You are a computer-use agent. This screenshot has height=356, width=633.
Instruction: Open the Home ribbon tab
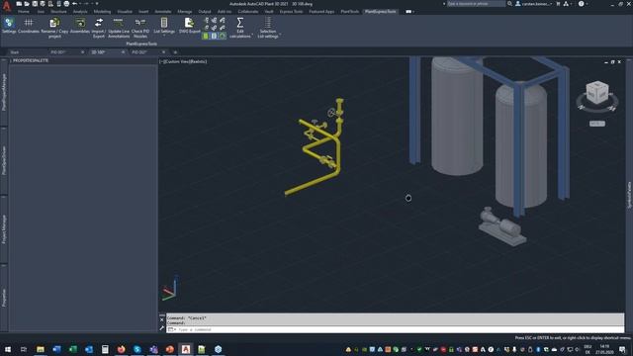click(24, 12)
